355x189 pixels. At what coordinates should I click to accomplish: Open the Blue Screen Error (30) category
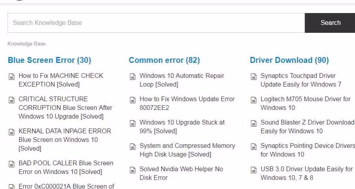(49, 60)
